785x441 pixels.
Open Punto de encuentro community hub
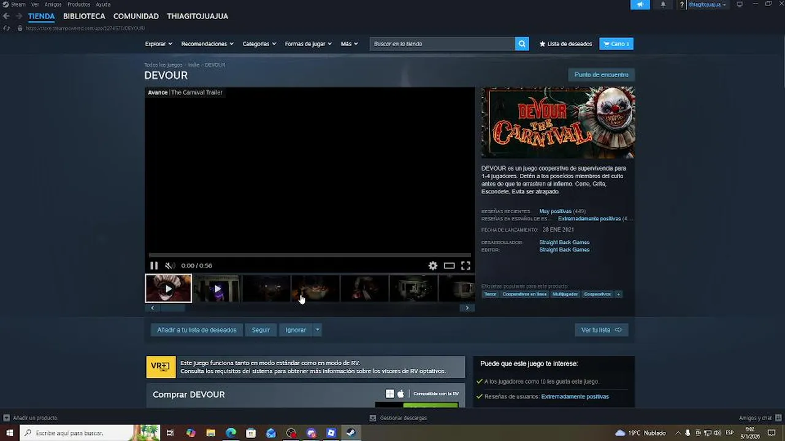tap(601, 75)
